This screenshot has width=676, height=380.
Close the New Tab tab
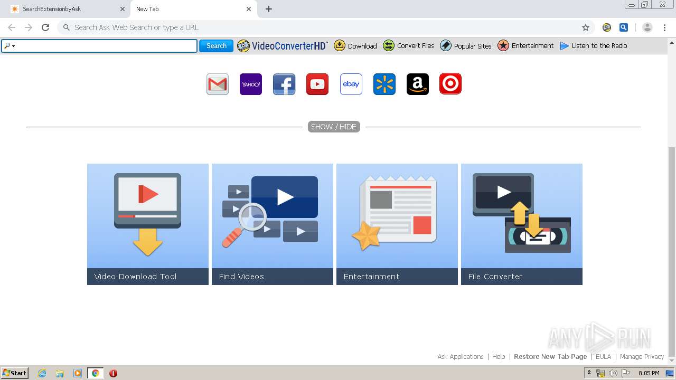tap(249, 9)
